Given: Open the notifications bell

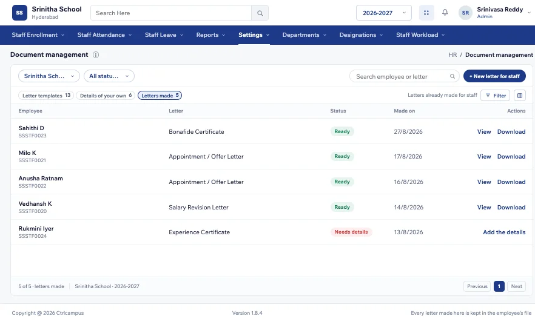Looking at the screenshot, I should point(445,13).
